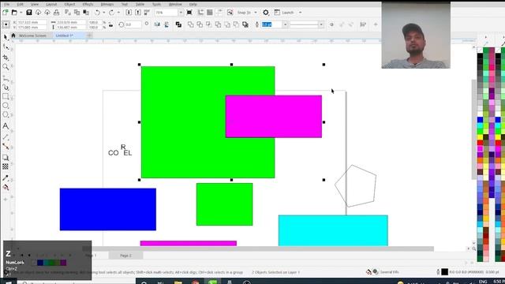Select the Transparency tool
The height and width of the screenshot is (284, 505).
(x=6, y=166)
